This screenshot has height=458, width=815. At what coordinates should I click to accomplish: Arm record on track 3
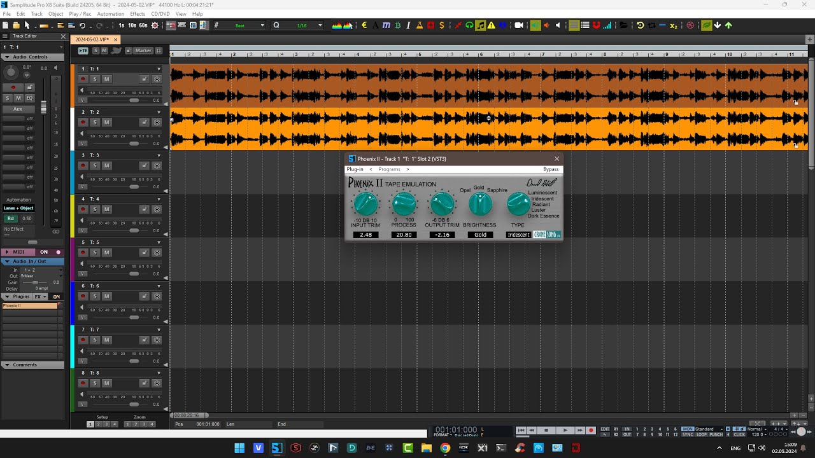coord(83,165)
